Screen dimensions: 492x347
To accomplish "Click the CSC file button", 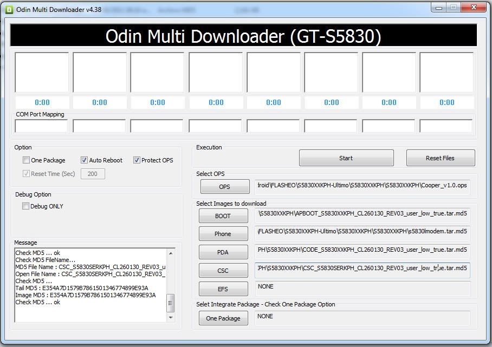I will tap(223, 271).
